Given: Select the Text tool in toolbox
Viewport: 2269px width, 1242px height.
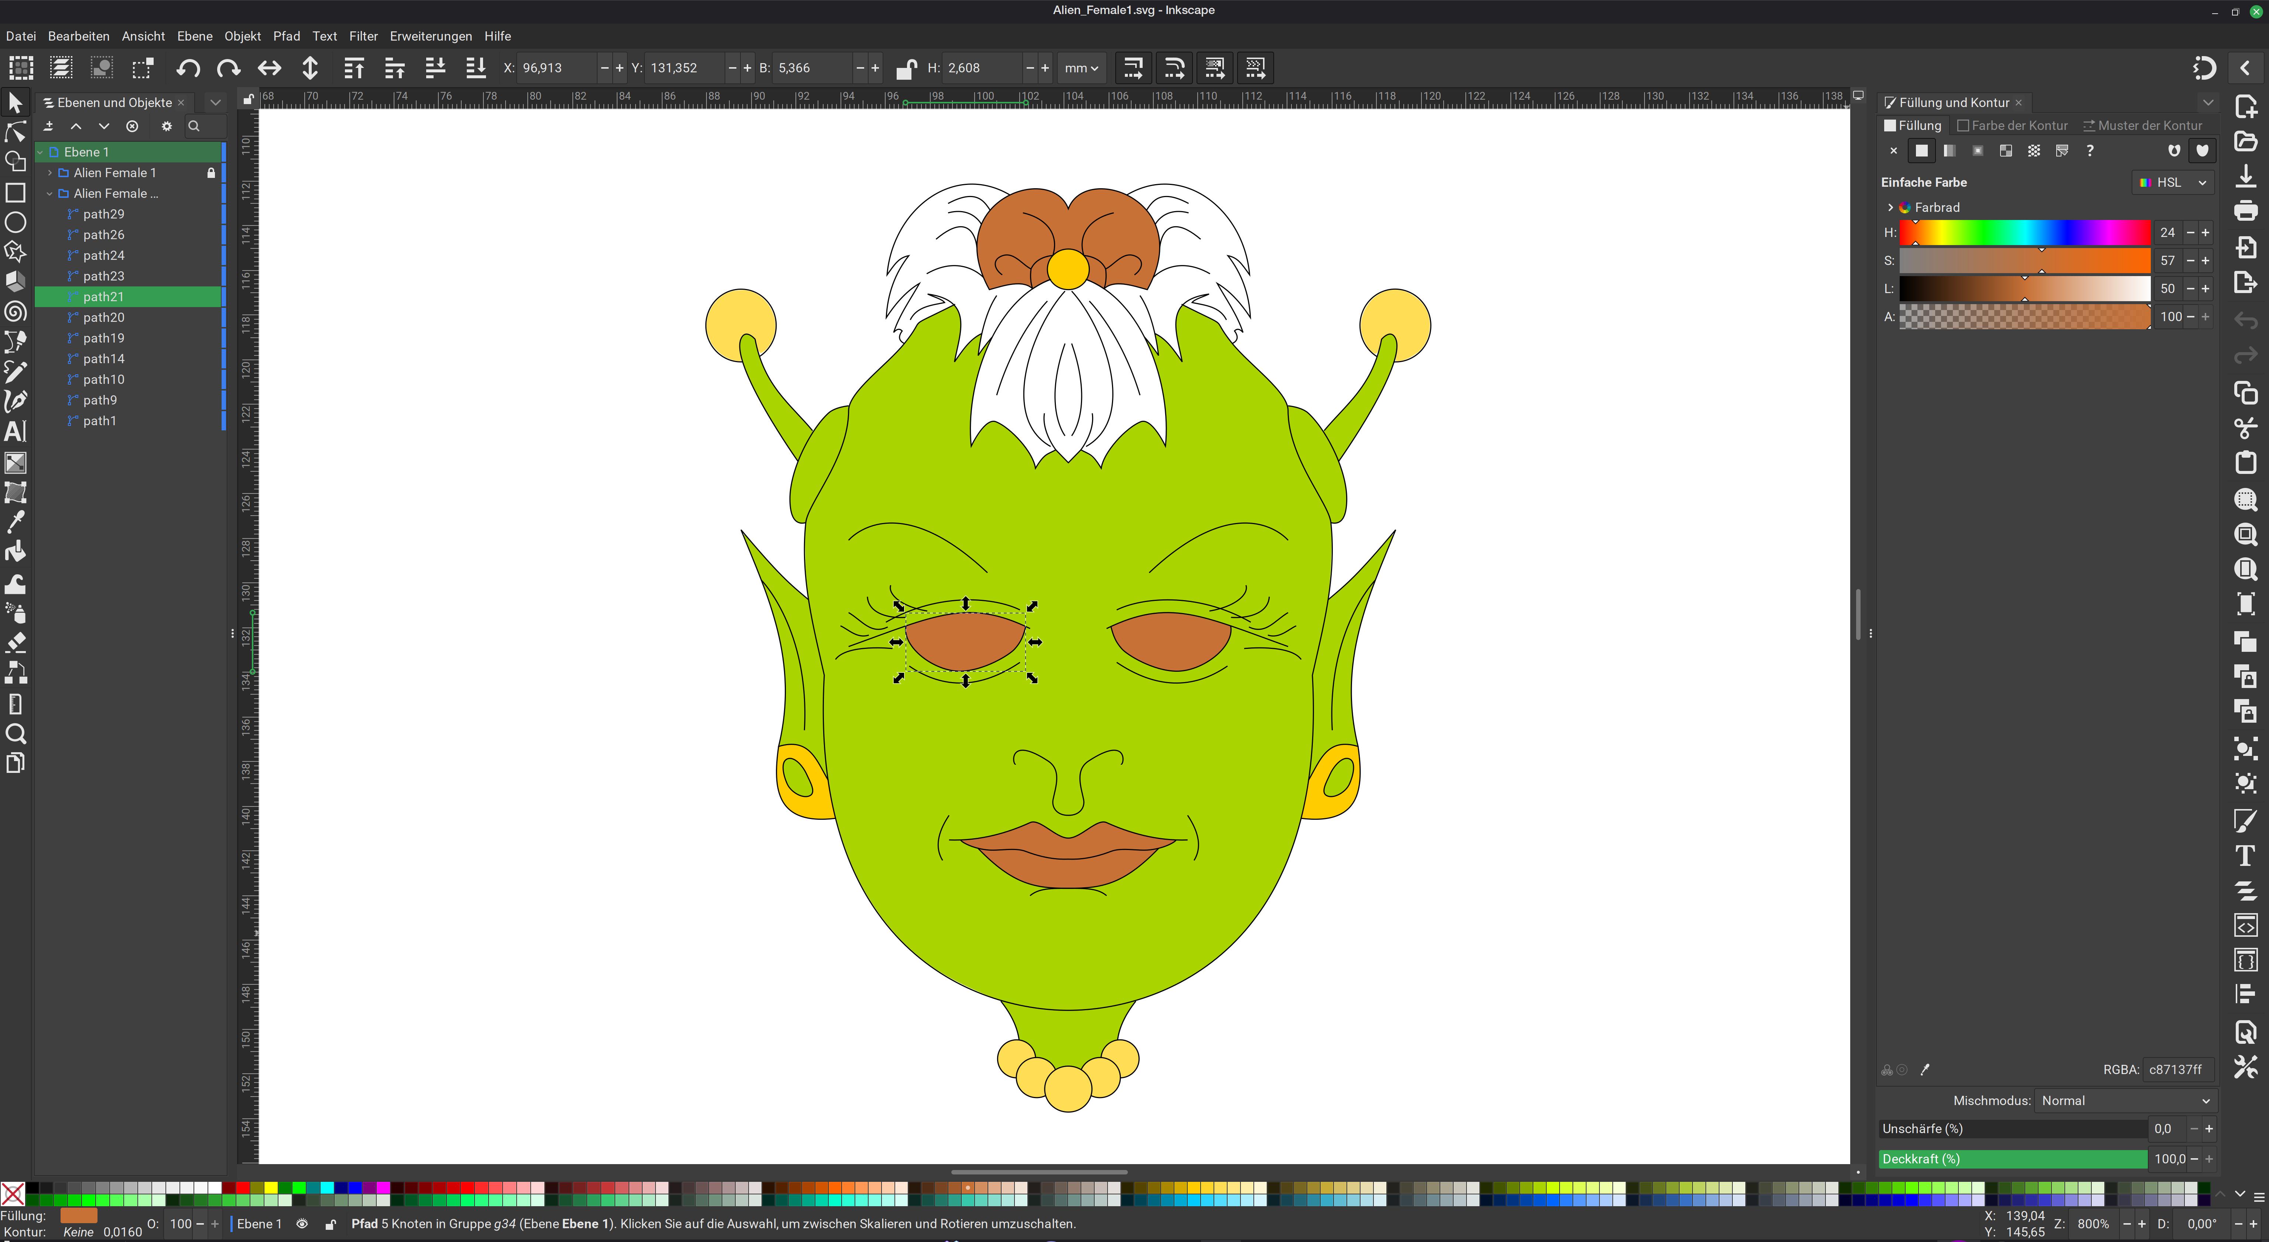Looking at the screenshot, I should coord(15,431).
